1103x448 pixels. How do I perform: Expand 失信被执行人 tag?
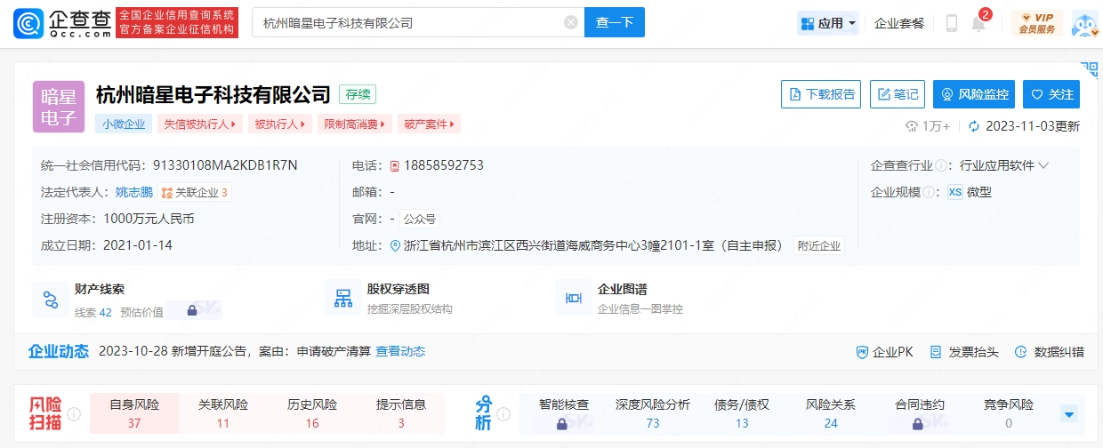(x=199, y=124)
